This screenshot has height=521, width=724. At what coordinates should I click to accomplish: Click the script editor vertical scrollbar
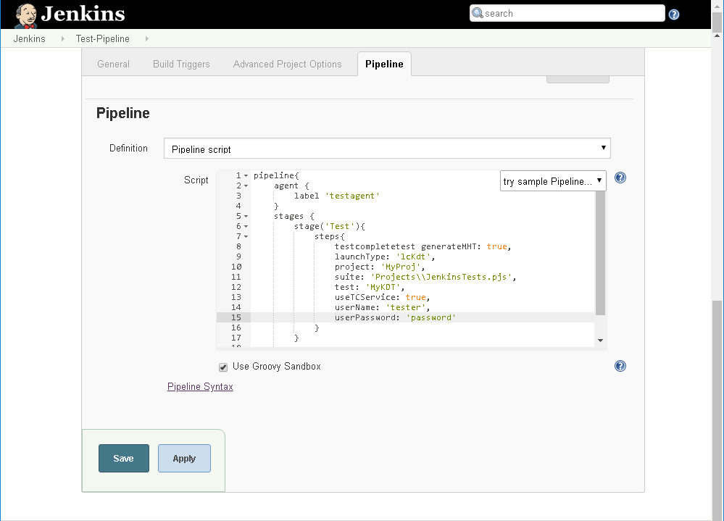point(600,254)
